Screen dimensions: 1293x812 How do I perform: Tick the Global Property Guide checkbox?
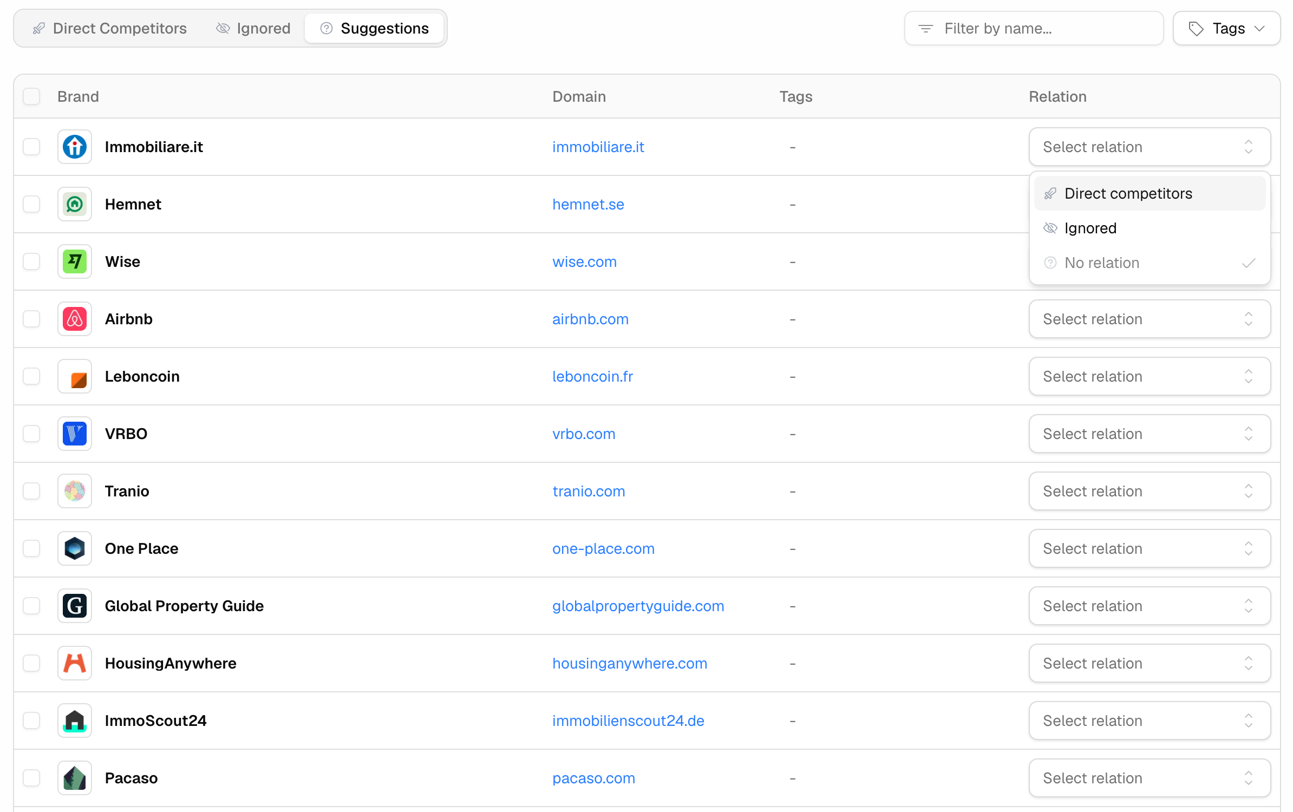click(x=31, y=606)
